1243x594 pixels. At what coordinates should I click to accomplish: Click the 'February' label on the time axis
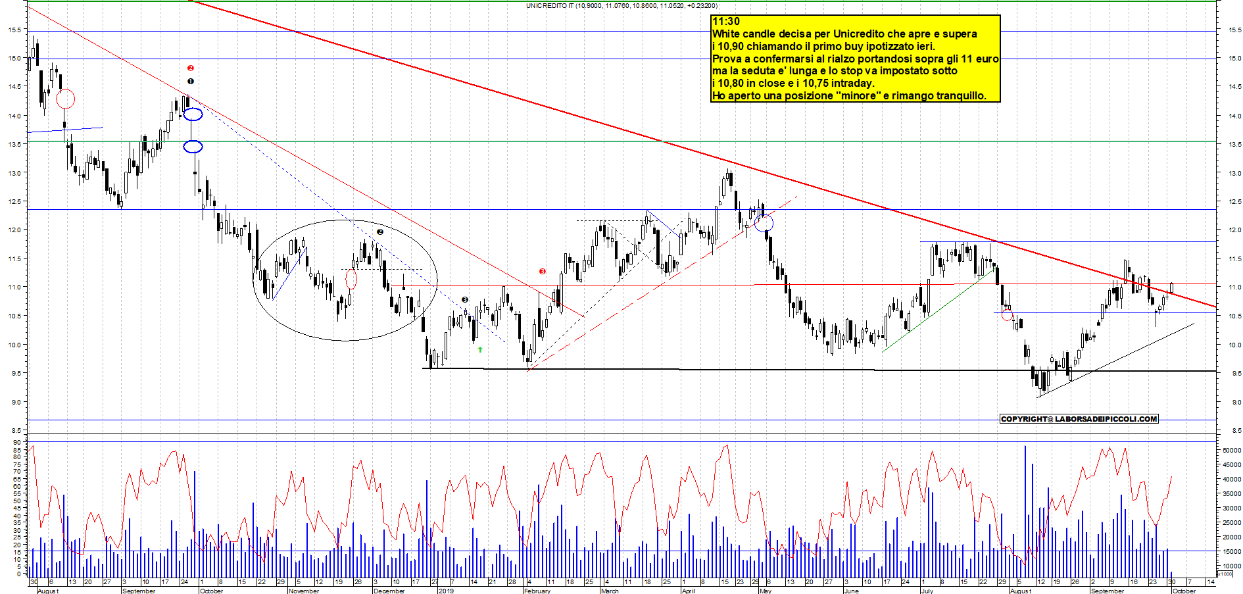pos(537,591)
